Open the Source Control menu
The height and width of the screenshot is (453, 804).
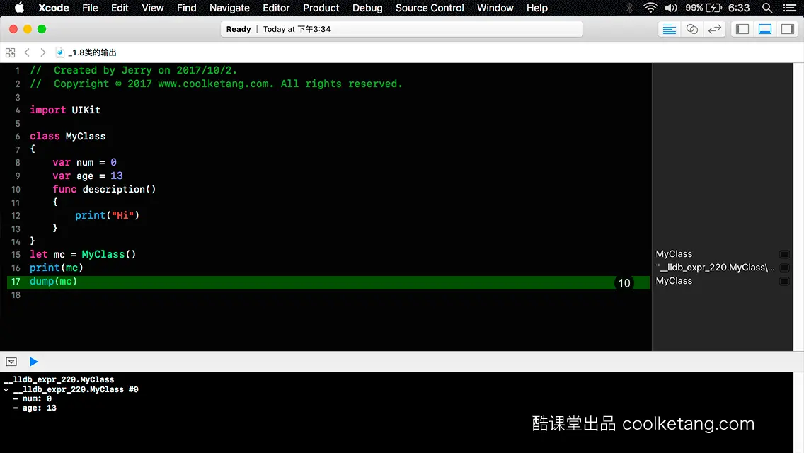point(430,8)
